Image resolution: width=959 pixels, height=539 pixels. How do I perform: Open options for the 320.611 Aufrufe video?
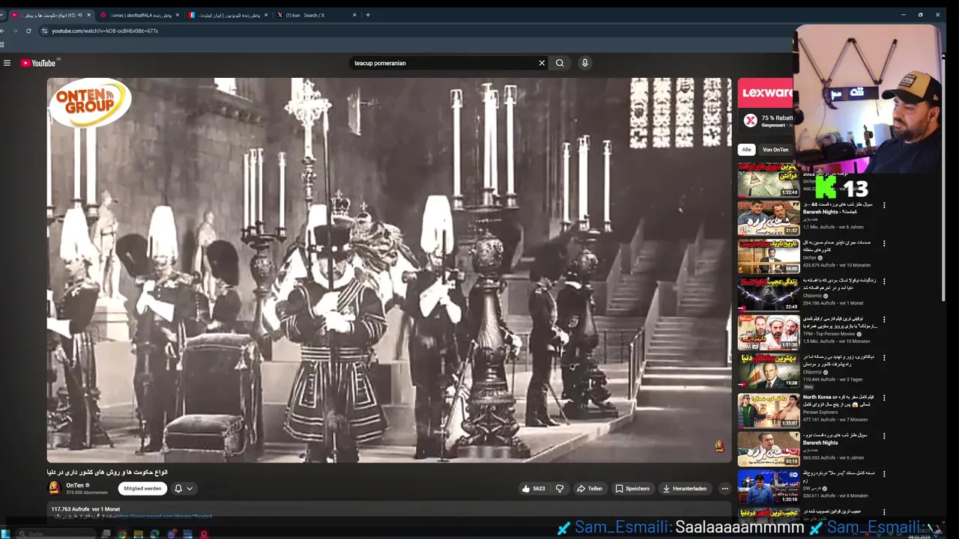point(884,474)
